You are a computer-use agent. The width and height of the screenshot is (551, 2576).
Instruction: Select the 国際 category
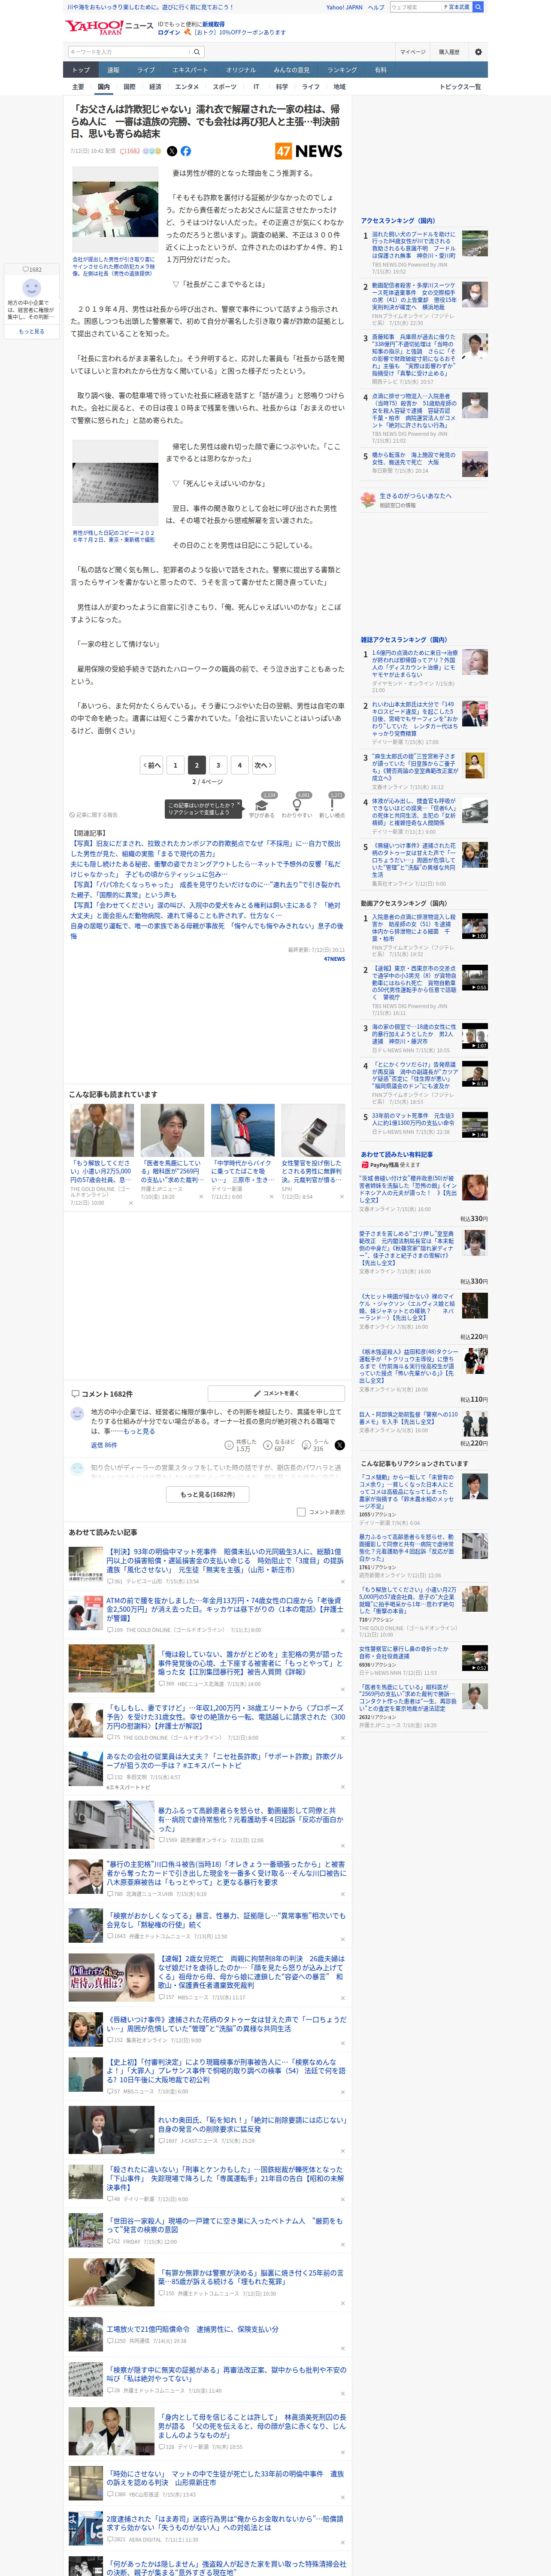pos(129,87)
